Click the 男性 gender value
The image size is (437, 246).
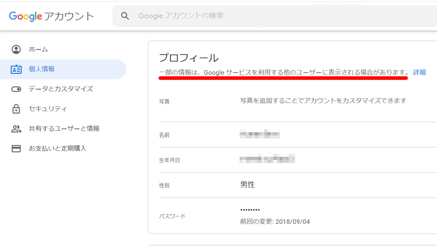click(x=248, y=185)
